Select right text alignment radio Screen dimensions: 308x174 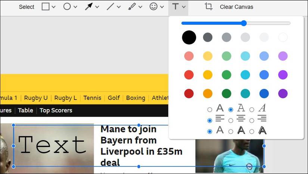(x=252, y=120)
